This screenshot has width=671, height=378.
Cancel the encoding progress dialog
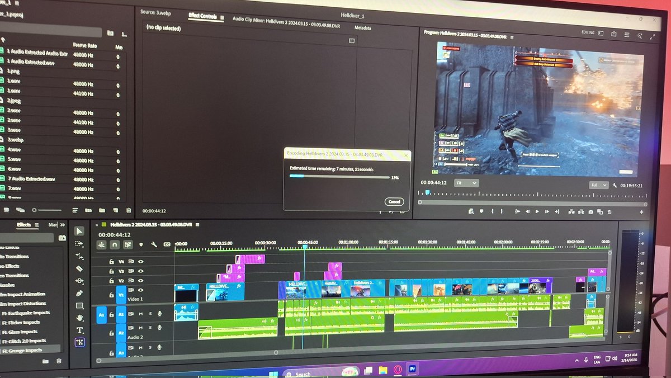394,201
